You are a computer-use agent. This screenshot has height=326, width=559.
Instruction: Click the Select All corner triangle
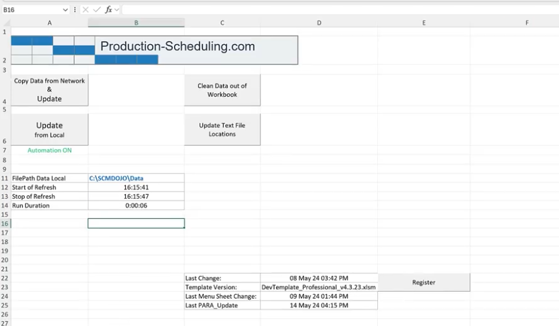[x=6, y=23]
